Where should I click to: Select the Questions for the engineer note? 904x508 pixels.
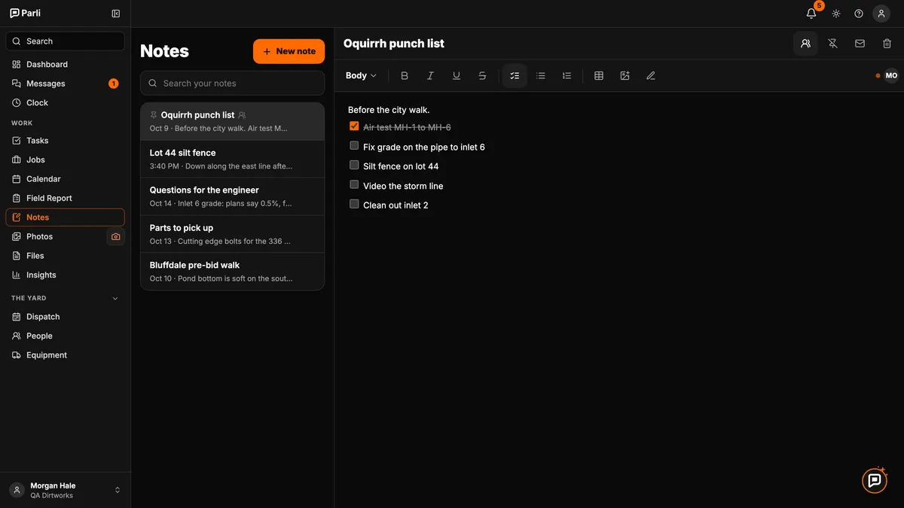pyautogui.click(x=233, y=196)
